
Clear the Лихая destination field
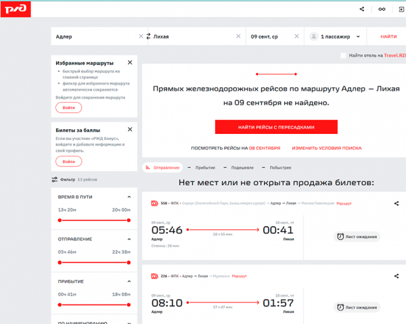pyautogui.click(x=238, y=37)
